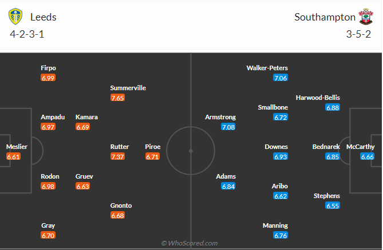Select the Piroe player label
The height and width of the screenshot is (250, 383).
pos(153,147)
